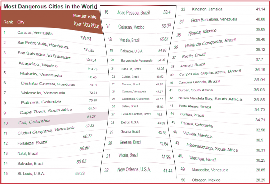Click 'Maceio, Brazil'

(129, 40)
